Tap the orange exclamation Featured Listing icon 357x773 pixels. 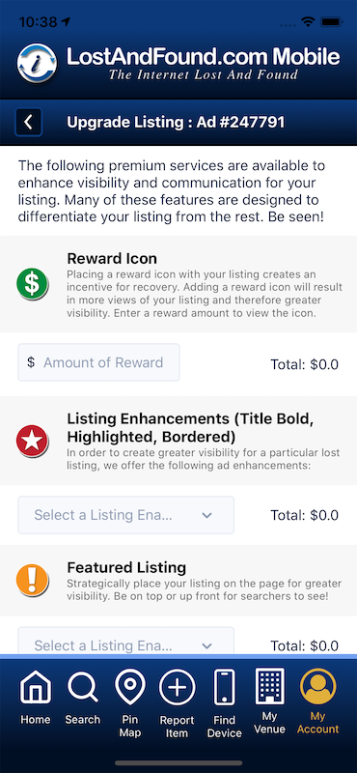(32, 580)
